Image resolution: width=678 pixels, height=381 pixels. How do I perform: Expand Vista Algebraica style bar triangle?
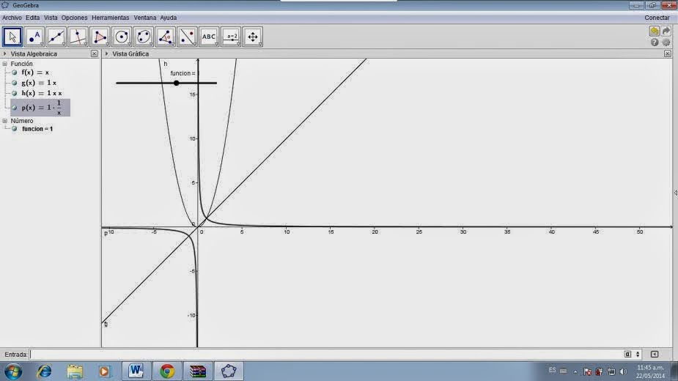pos(4,53)
